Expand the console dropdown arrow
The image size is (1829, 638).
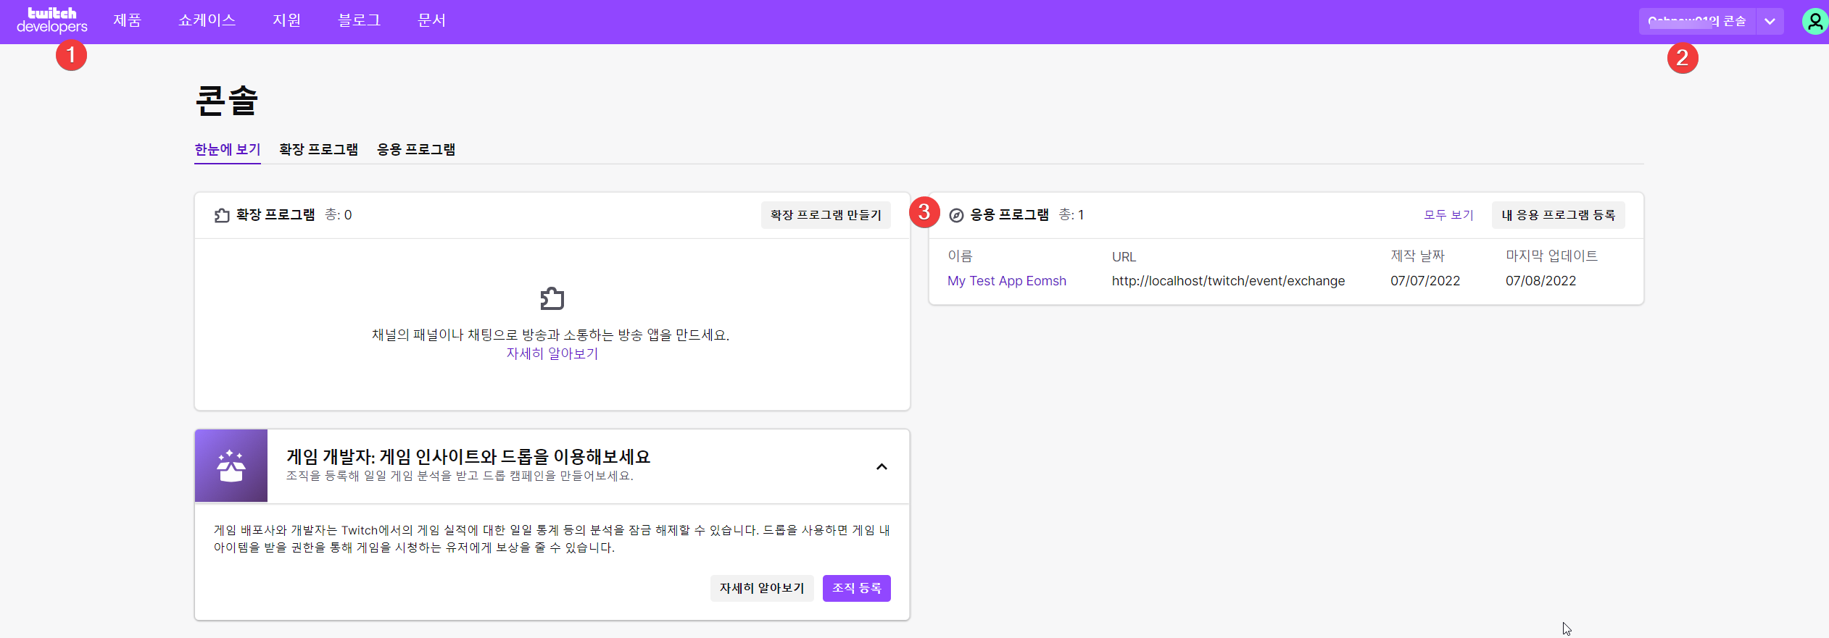pyautogui.click(x=1770, y=22)
